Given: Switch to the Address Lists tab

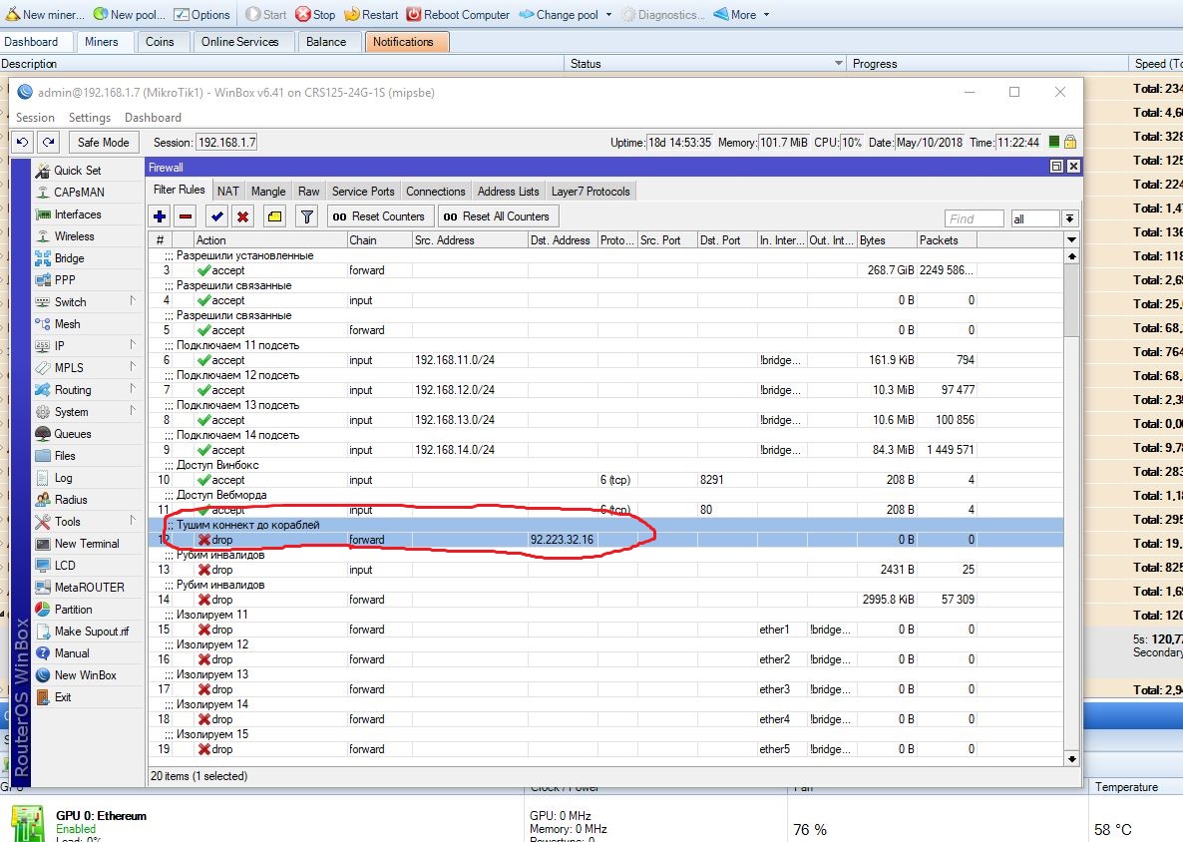Looking at the screenshot, I should tap(508, 192).
